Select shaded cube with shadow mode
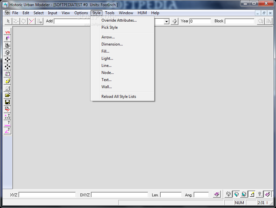 coord(244,194)
